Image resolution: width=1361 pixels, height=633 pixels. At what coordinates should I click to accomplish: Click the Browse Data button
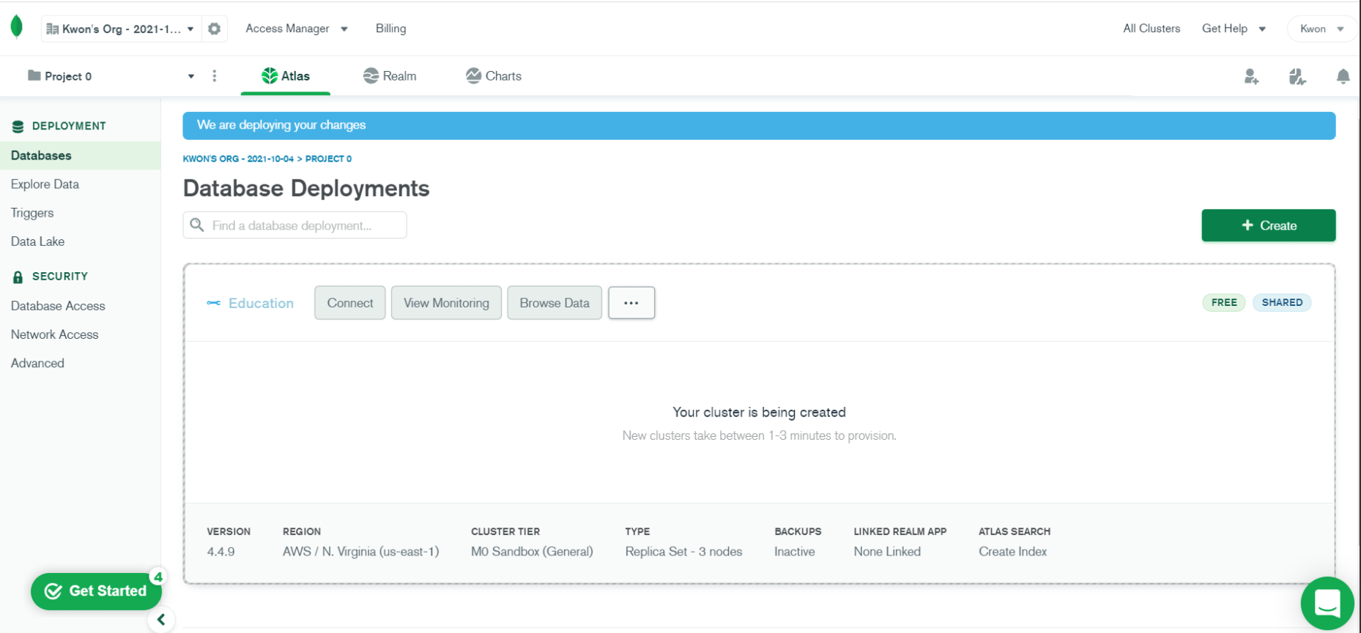pos(555,303)
